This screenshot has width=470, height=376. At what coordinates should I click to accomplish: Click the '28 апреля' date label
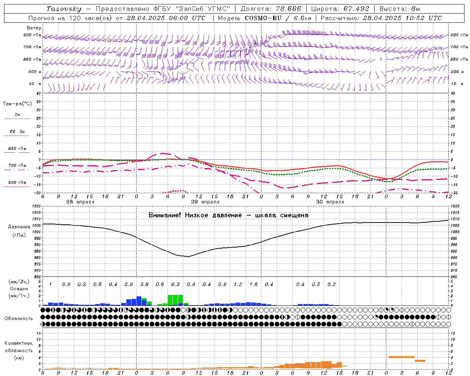point(80,202)
